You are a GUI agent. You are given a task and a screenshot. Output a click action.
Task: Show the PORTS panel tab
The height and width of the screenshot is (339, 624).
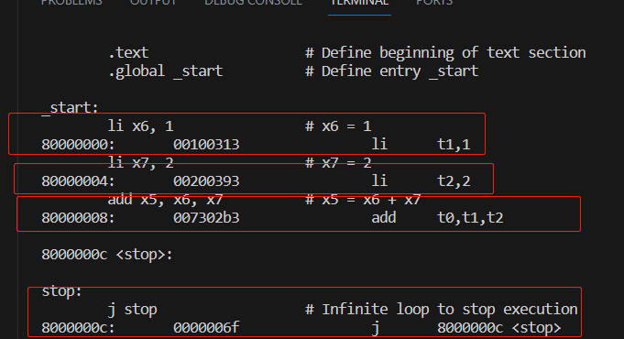point(434,3)
